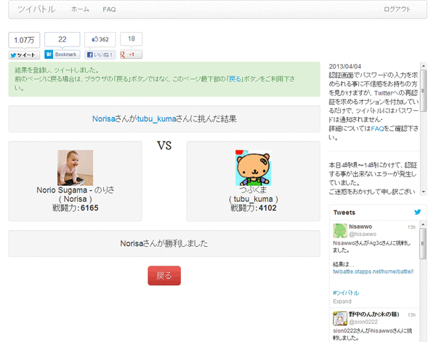Click the Twitter ツイート share button
Screen dimensions: 436x342
[24, 55]
